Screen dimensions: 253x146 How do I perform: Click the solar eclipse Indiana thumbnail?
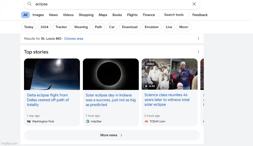[x=111, y=74]
